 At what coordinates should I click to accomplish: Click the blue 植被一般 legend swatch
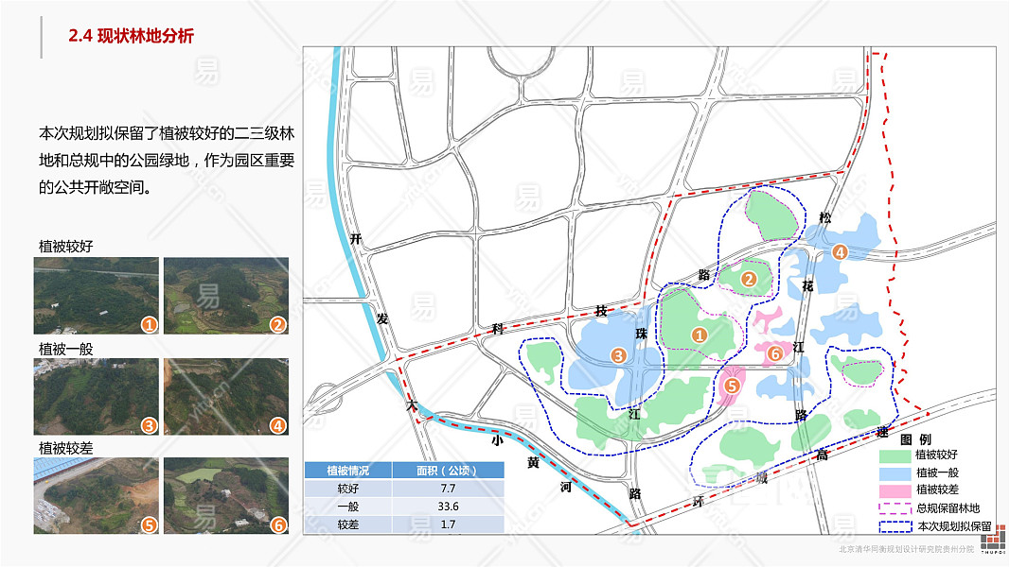click(895, 473)
